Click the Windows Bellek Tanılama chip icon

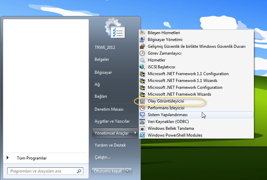142,128
